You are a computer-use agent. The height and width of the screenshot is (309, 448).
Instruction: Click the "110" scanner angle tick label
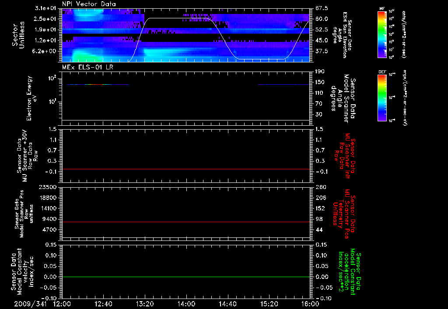tap(320, 93)
